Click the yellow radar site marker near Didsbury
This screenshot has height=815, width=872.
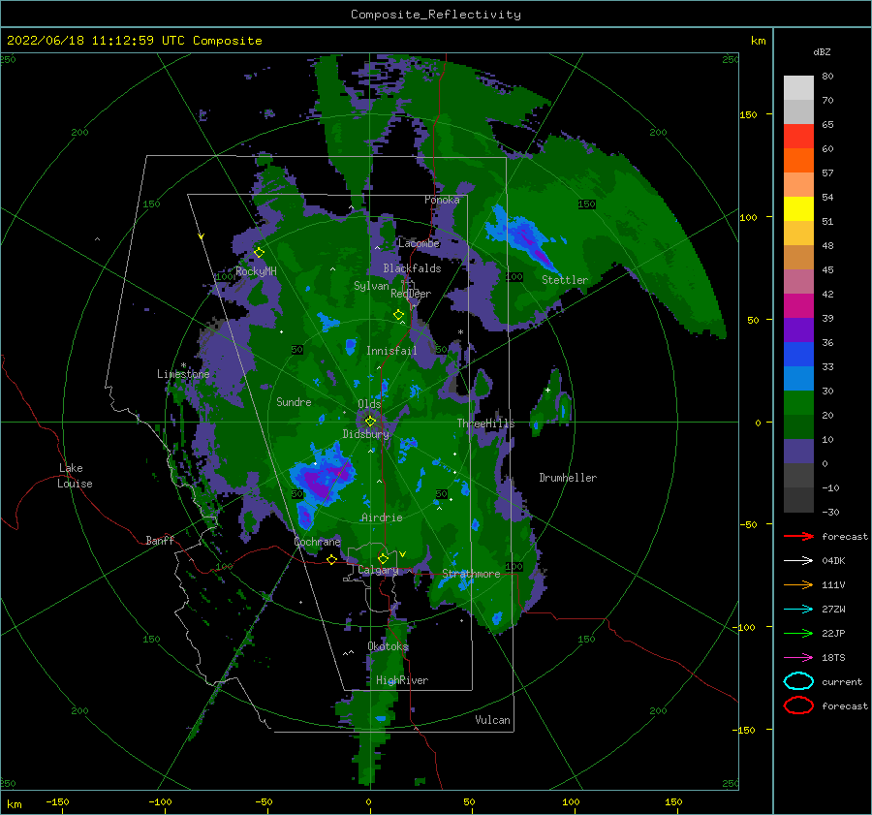[x=370, y=422]
